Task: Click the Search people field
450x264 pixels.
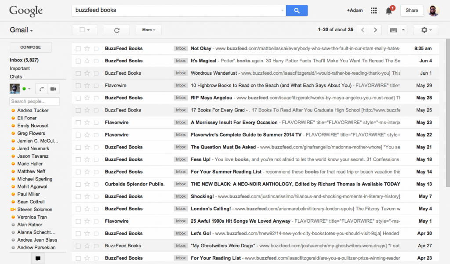Action: point(34,101)
